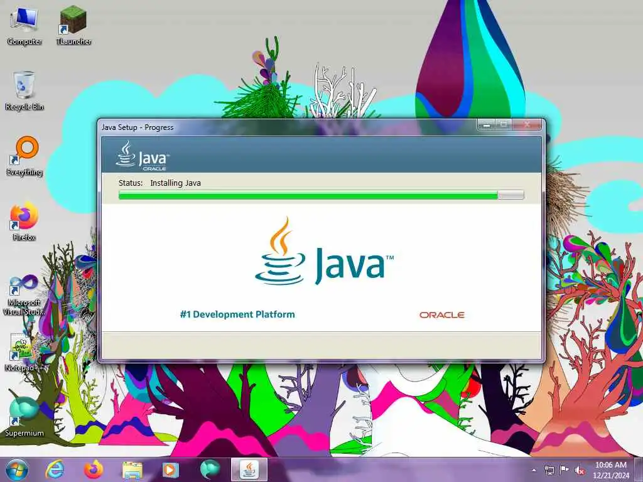
Task: Open the Windows Start menu orb
Action: 17,469
